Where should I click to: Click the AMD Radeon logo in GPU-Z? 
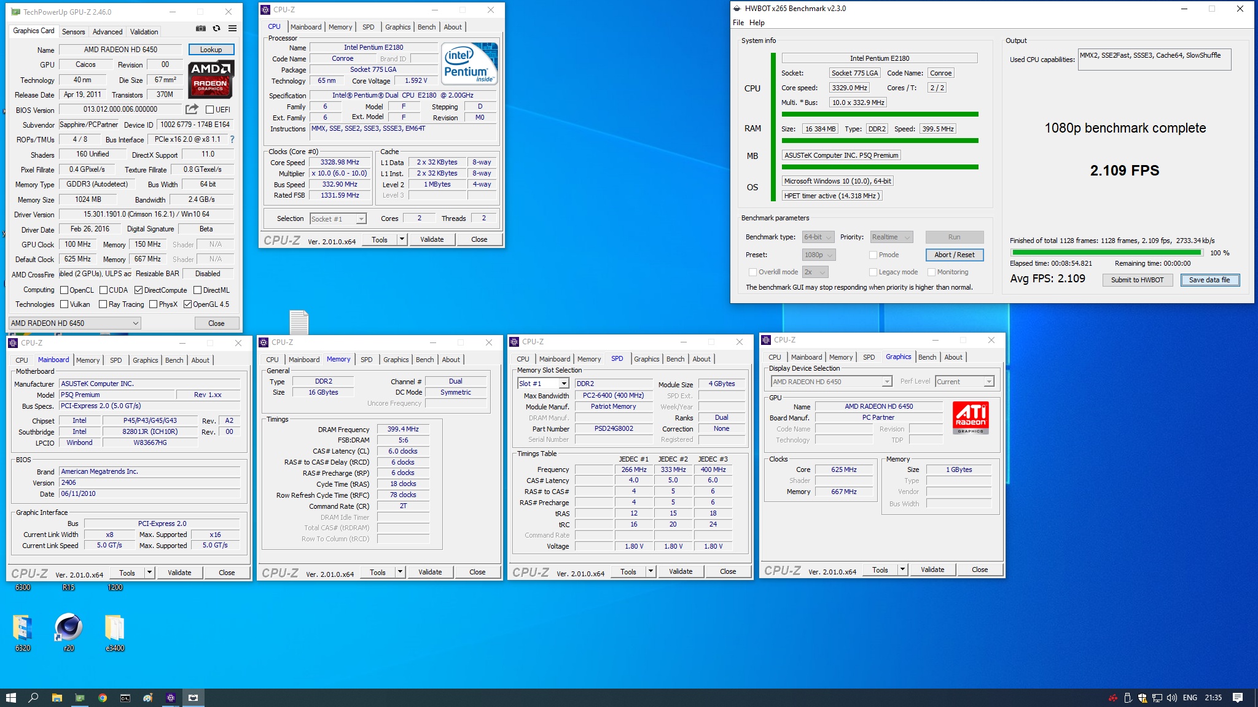pos(211,79)
